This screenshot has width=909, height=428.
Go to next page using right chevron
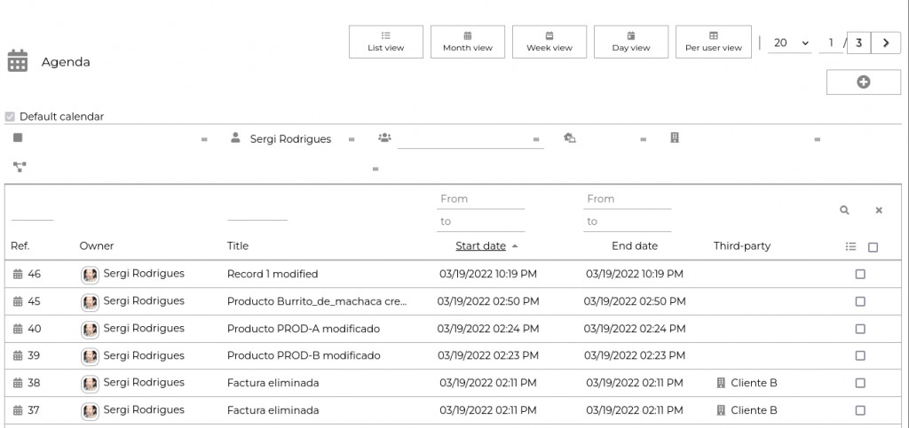[885, 43]
